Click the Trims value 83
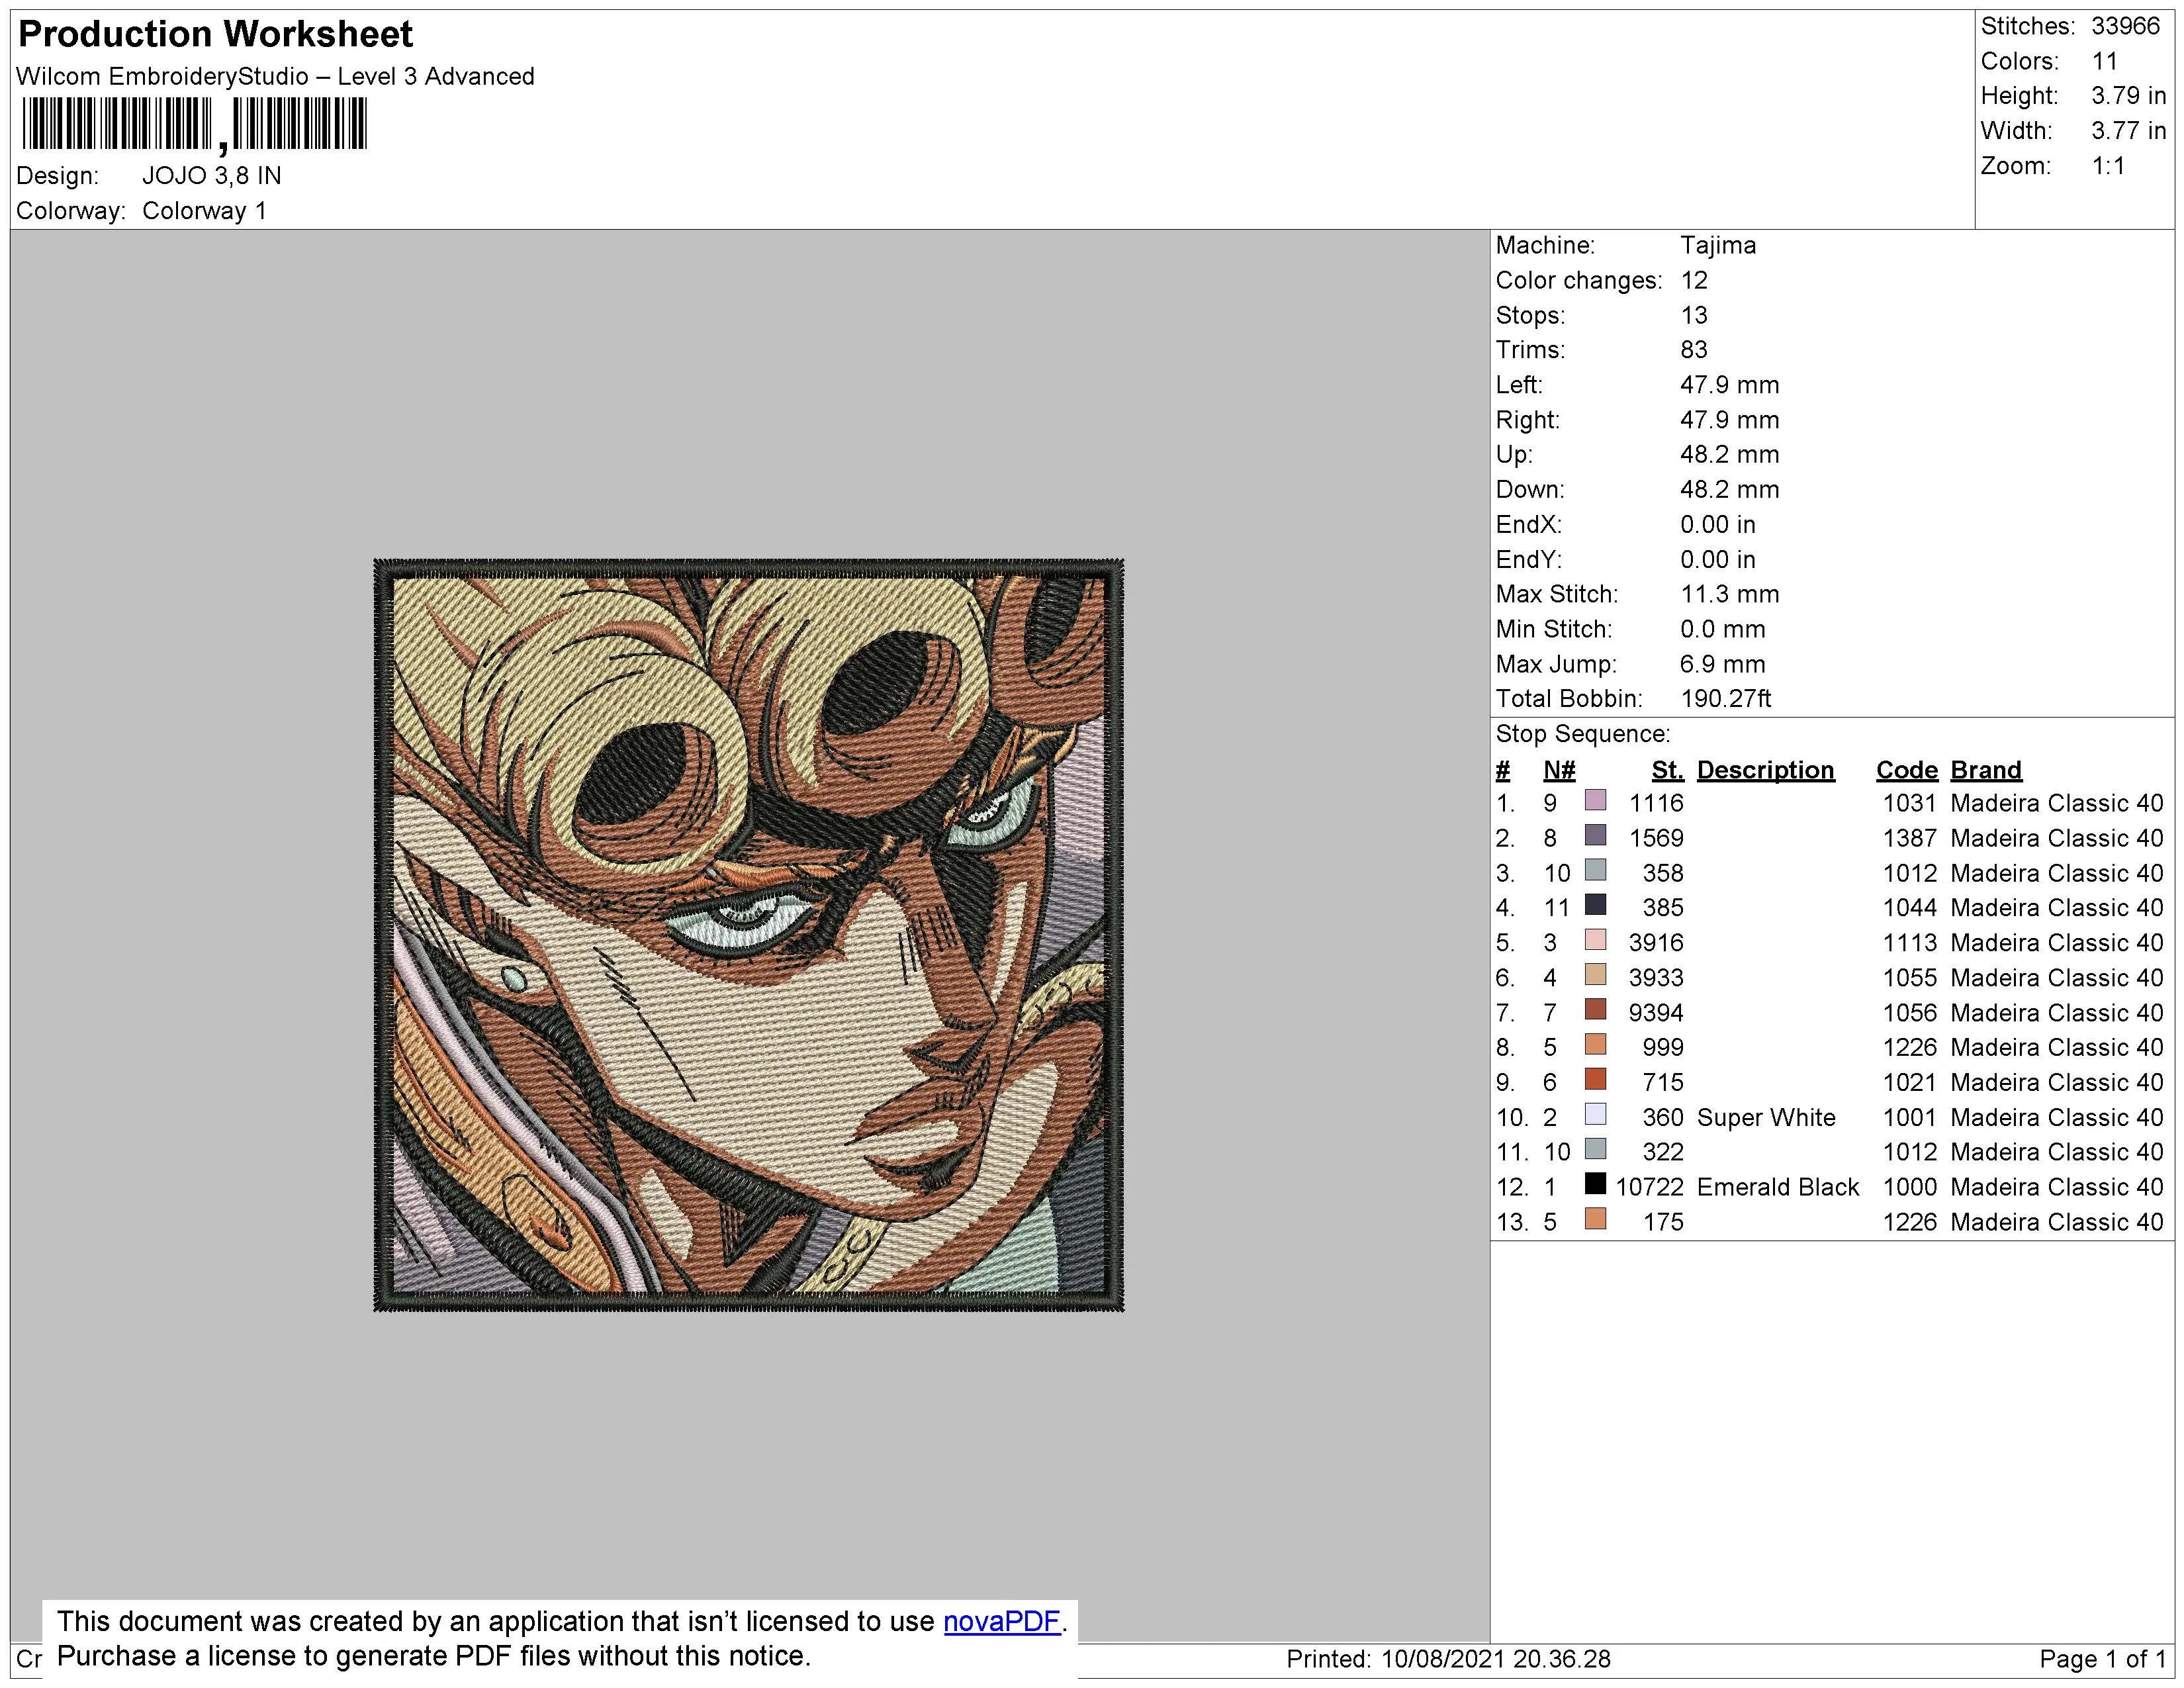2184x1688 pixels. (x=1694, y=351)
